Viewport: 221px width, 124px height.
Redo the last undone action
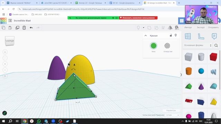point(38,28)
